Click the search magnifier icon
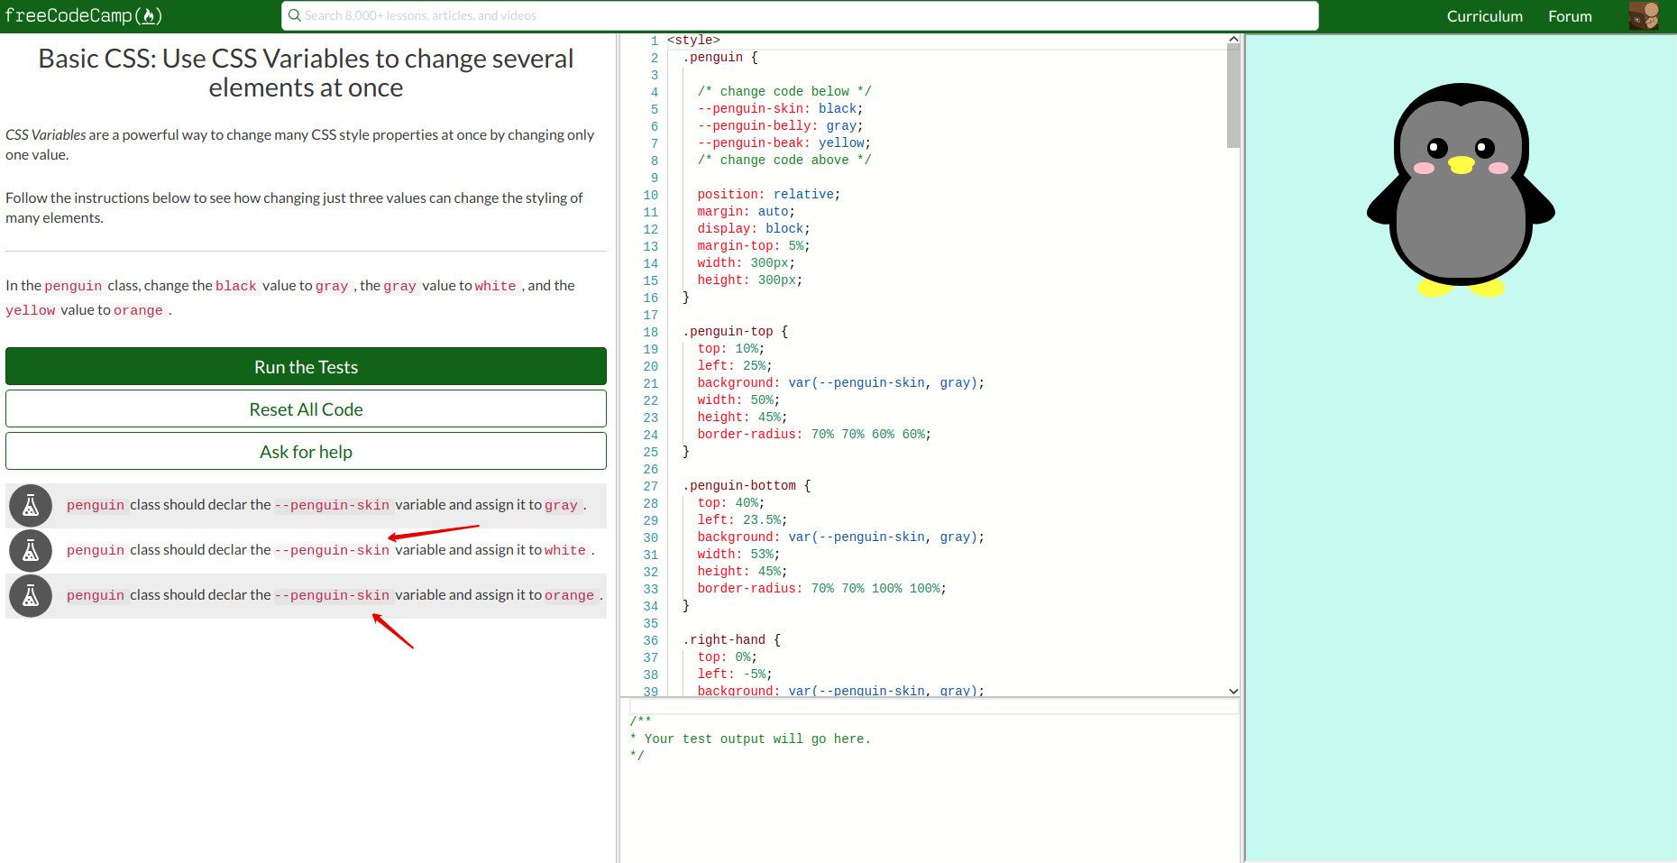 [294, 15]
